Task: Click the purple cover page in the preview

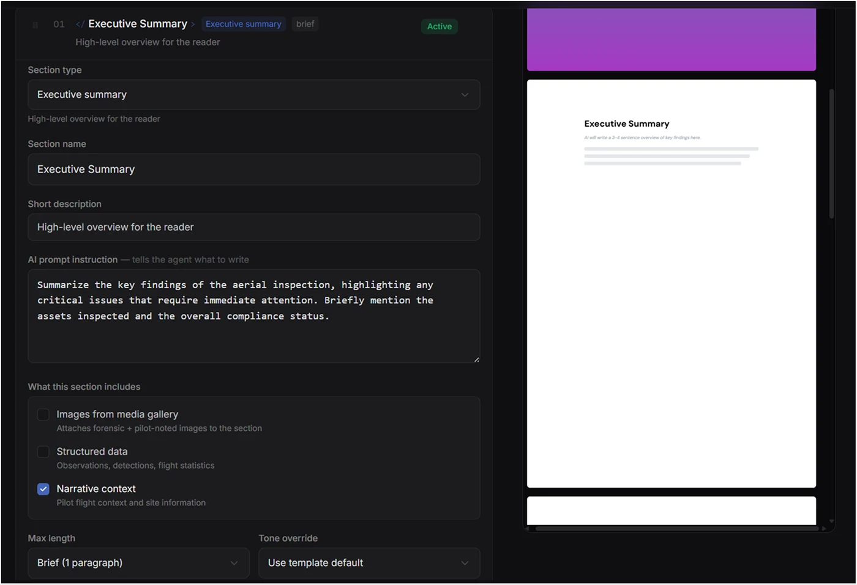Action: coord(672,39)
